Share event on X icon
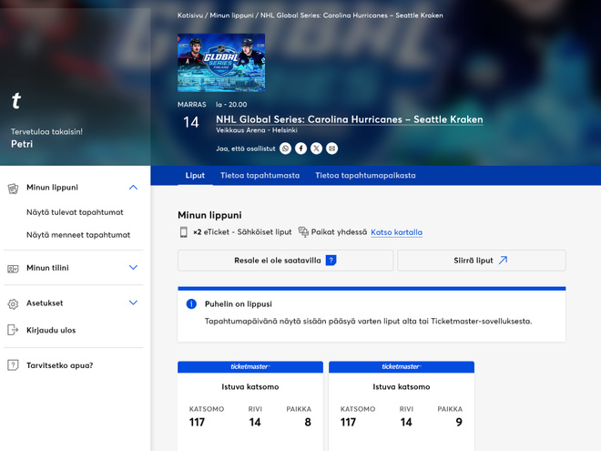This screenshot has height=451, width=601. [316, 149]
